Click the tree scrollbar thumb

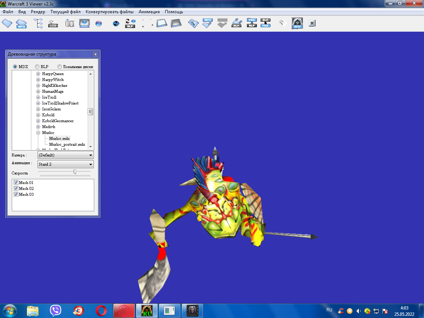point(91,112)
